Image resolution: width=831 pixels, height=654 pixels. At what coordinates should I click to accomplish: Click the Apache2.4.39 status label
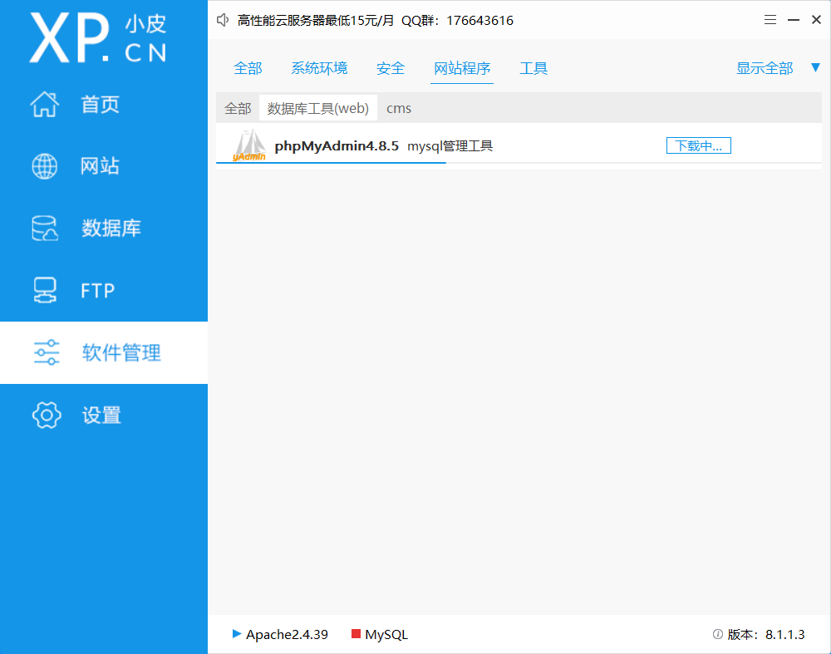[287, 634]
